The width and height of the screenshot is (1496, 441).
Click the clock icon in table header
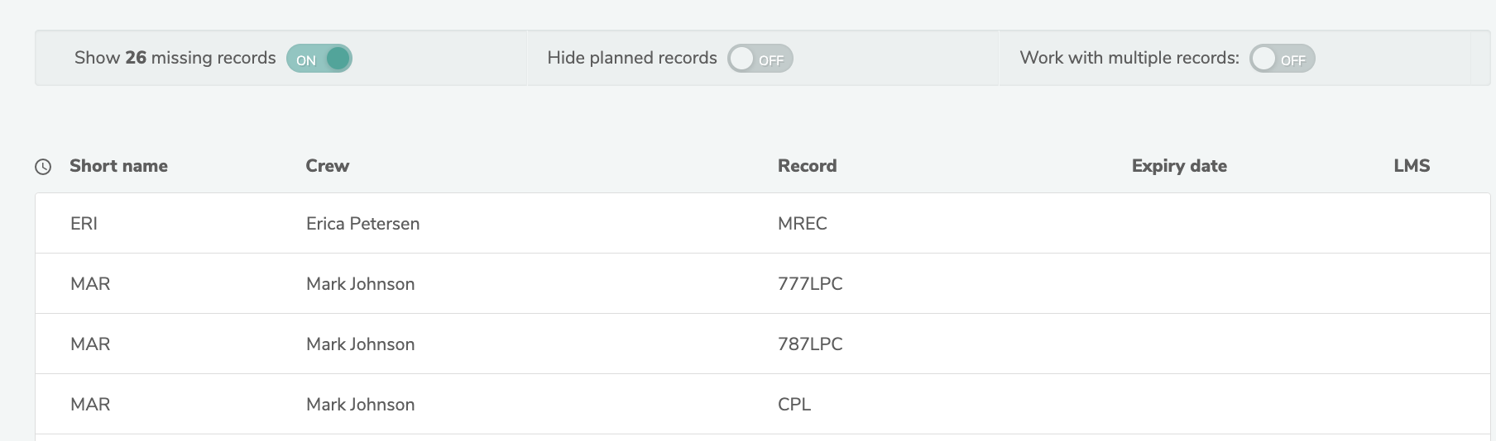(x=43, y=167)
